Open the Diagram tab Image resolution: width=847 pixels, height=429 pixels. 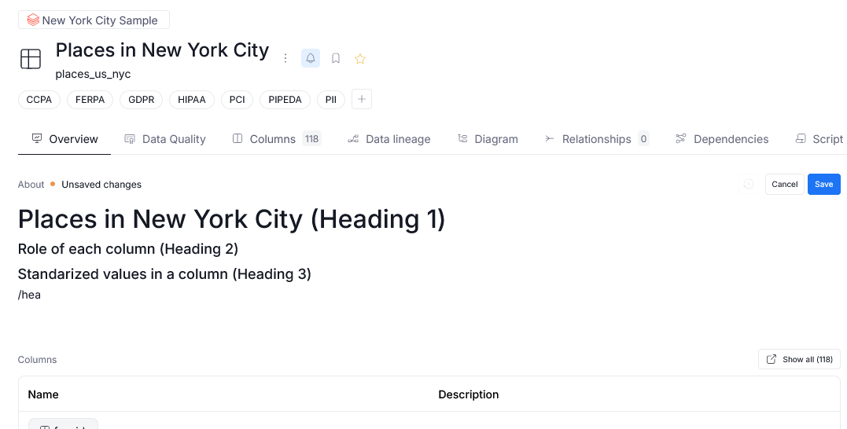pyautogui.click(x=488, y=139)
